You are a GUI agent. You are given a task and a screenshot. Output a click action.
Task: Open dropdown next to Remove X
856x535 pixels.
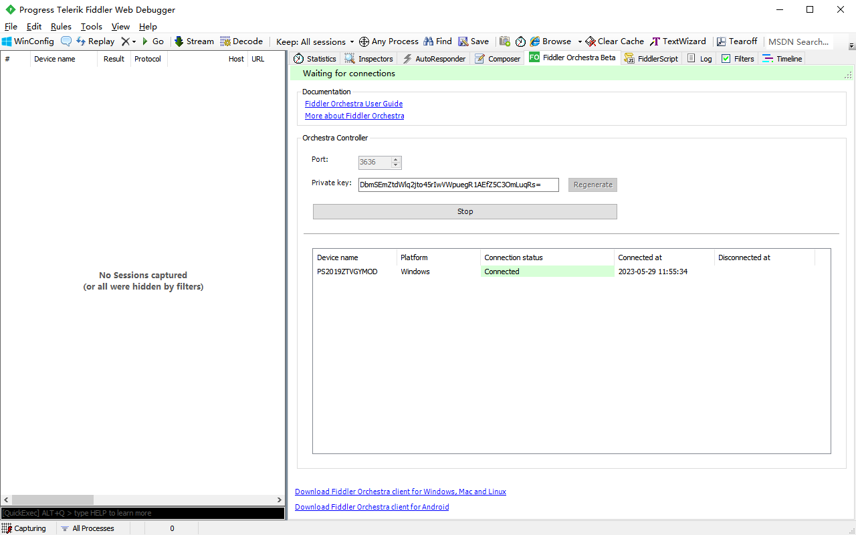pyautogui.click(x=134, y=41)
